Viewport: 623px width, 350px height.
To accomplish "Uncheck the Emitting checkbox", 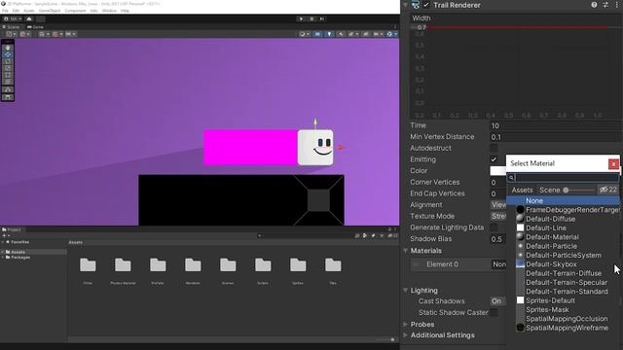I will [494, 159].
